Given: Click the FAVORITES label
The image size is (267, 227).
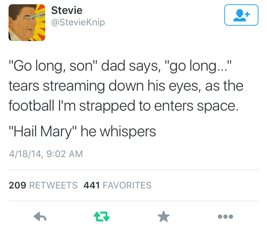Looking at the screenshot, I should (x=127, y=185).
